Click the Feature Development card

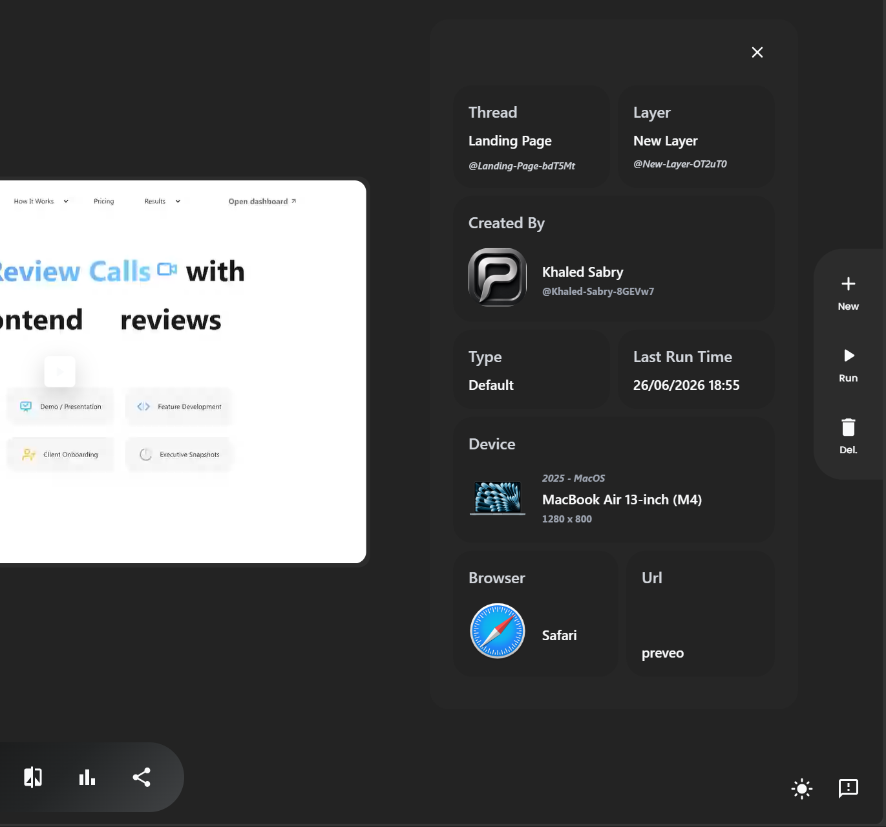[179, 407]
